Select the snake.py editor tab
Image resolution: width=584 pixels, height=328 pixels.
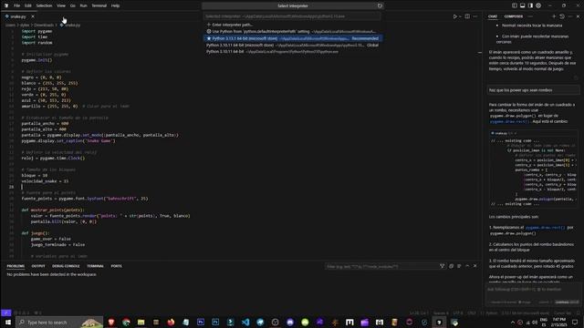click(18, 16)
